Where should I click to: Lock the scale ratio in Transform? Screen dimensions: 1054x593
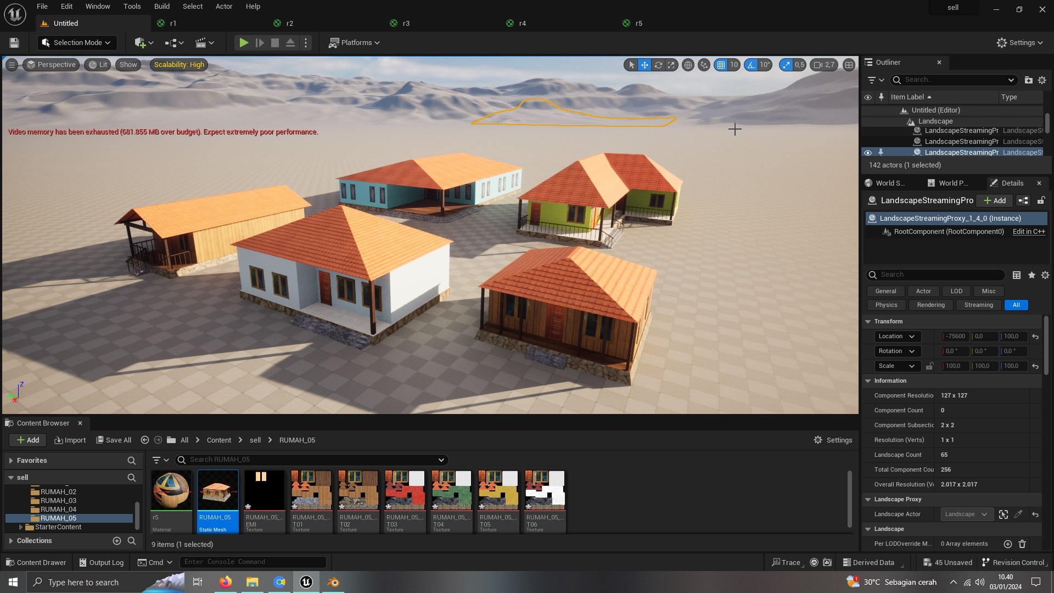coord(929,366)
